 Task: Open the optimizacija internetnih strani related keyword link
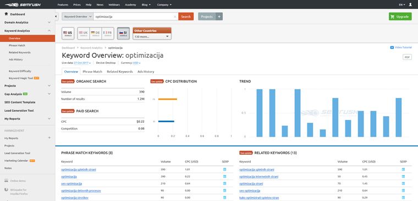[258, 176]
